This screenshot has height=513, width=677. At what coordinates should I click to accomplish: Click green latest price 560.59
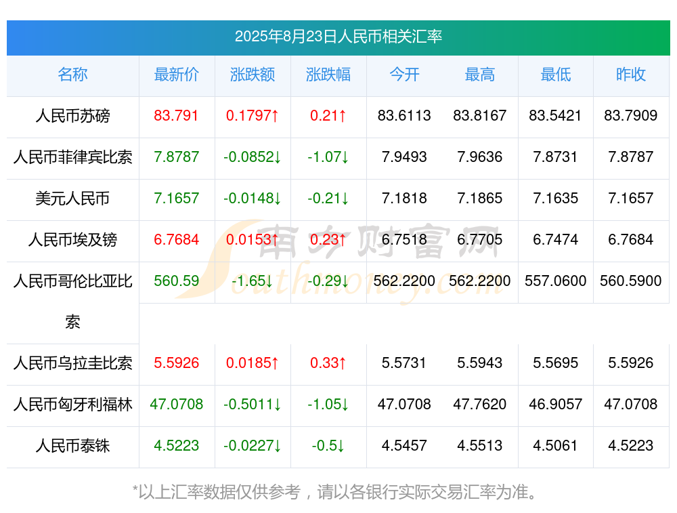(x=176, y=281)
